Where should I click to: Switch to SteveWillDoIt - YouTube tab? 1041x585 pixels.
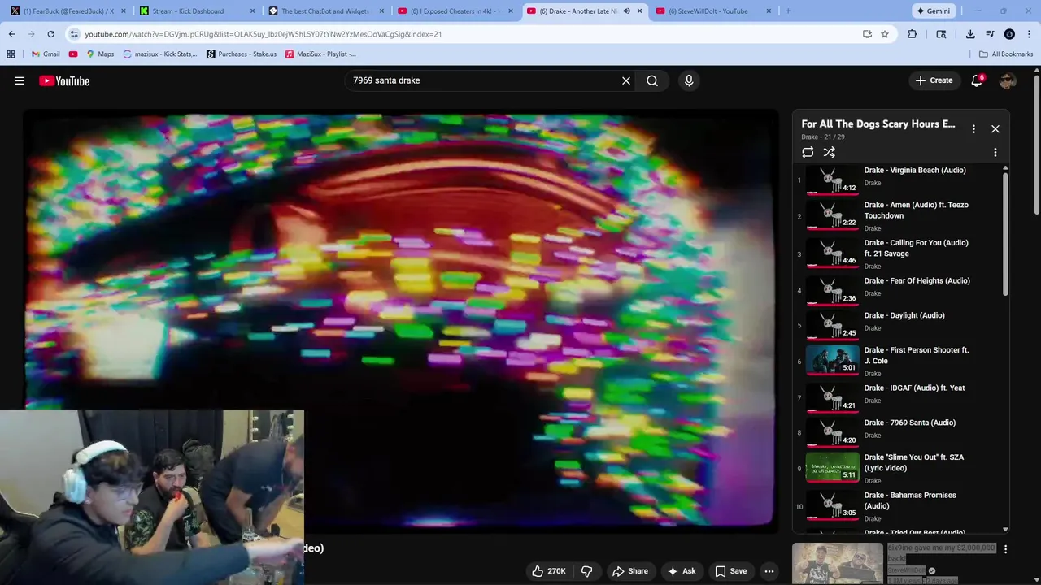[x=712, y=11]
